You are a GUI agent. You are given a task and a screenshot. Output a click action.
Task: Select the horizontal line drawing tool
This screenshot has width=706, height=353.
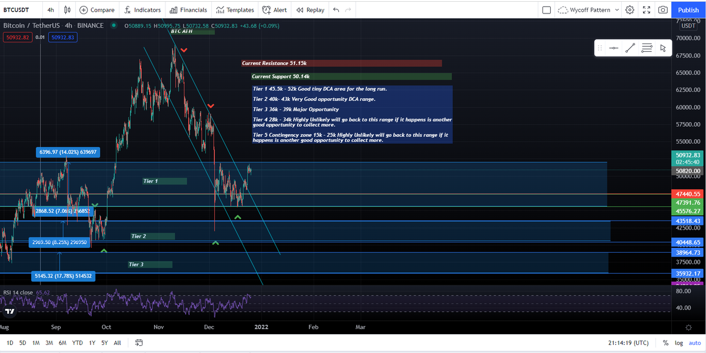[614, 48]
